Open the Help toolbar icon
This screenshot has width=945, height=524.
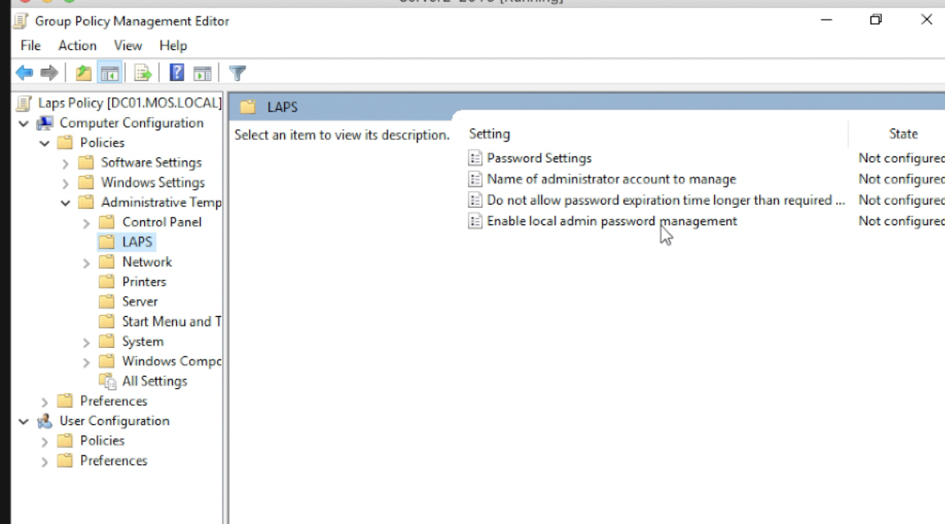point(176,74)
